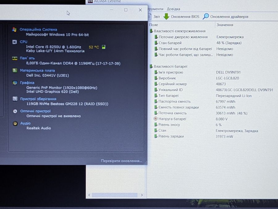Viewport: 278px width, 209px height.
Task: Click the 52 °C temperature value
Action: coord(94,47)
